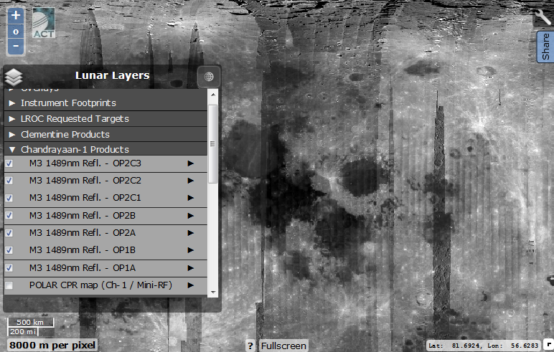Expand the LROC Requested Targets group
The image size is (554, 352).
(12, 118)
